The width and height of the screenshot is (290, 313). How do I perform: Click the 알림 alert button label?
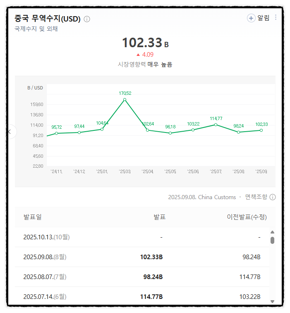pyautogui.click(x=264, y=18)
